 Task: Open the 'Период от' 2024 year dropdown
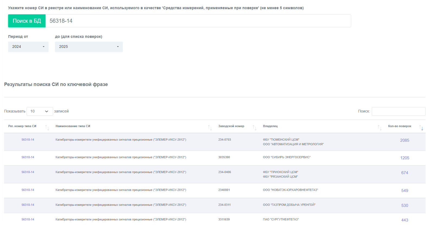pos(28,47)
